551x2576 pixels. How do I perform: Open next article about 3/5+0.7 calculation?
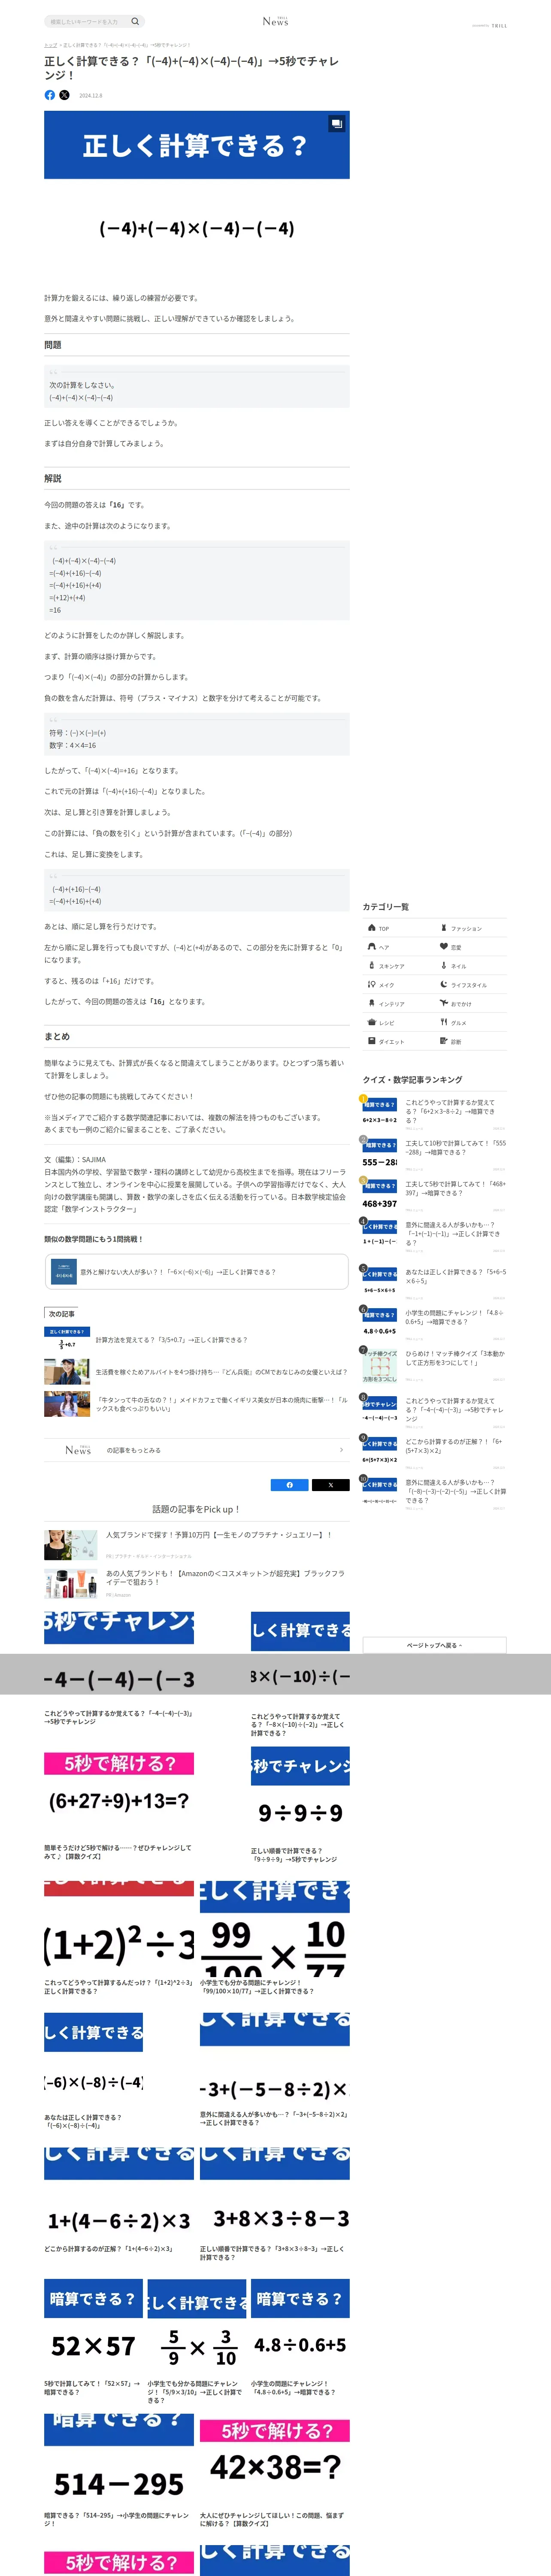(196, 1340)
